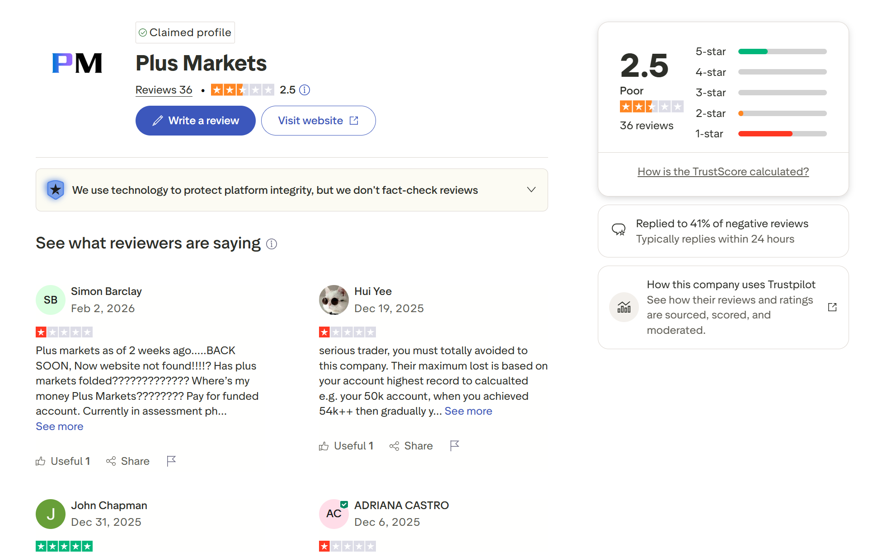Viewport: 887px width, 552px height.
Task: Click the info icon beside the 2.5 rating
Action: pos(305,90)
